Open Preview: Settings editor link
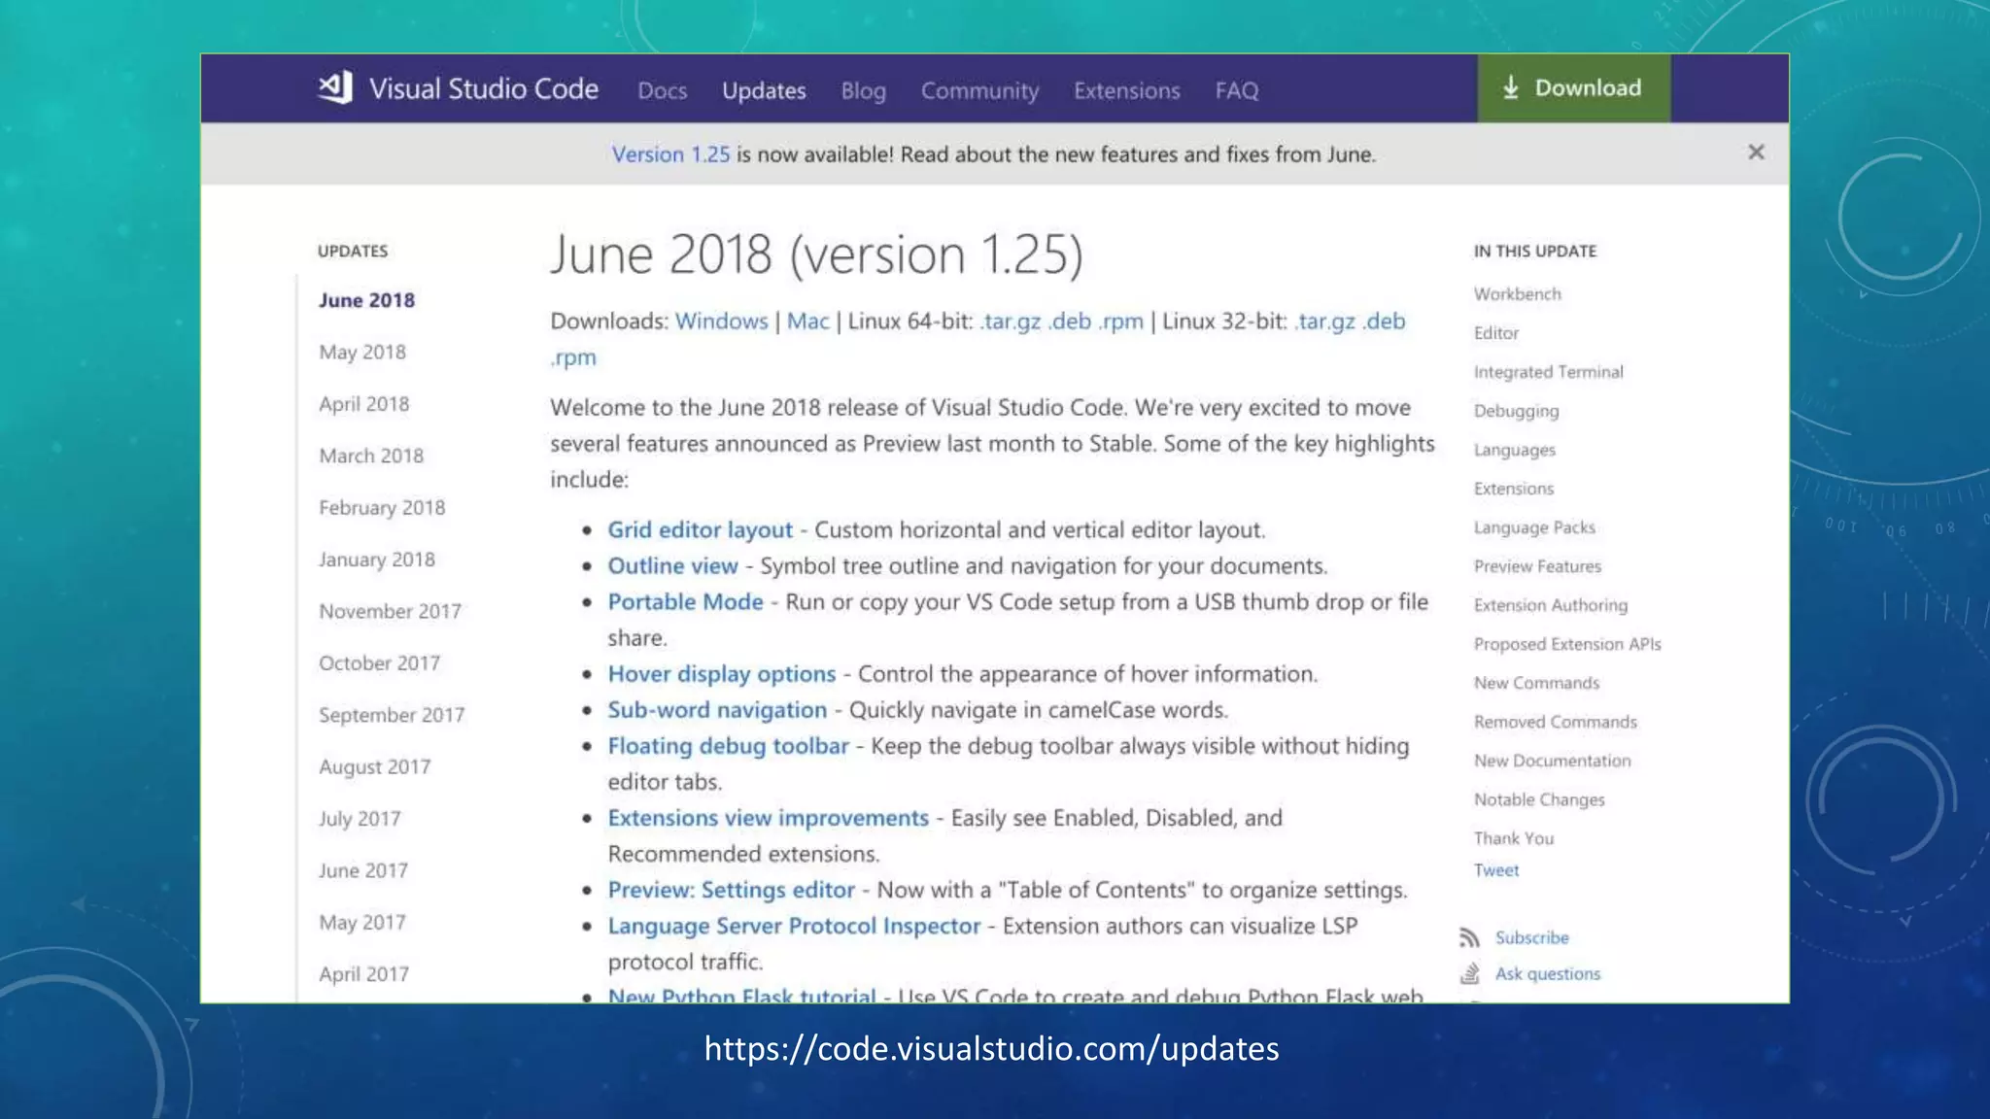Viewport: 1990px width, 1119px height. click(731, 890)
